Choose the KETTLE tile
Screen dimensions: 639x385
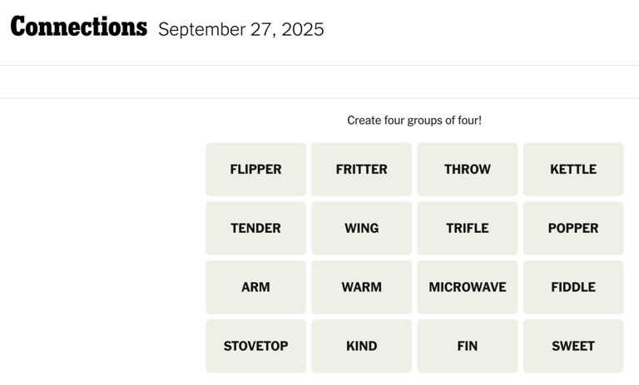click(572, 170)
